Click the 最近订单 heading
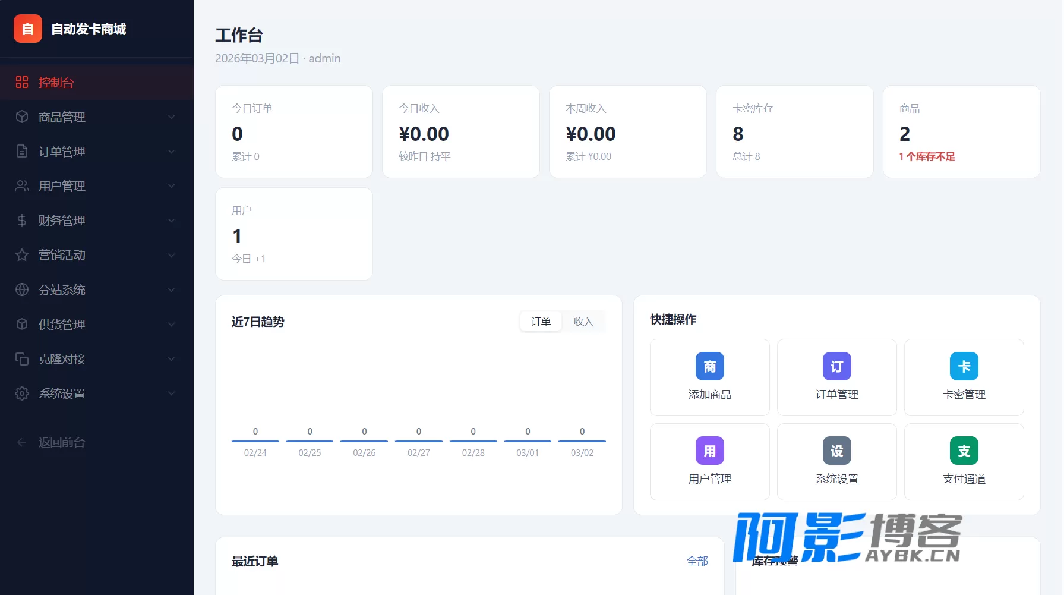Viewport: 1064px width, 595px height. [255, 561]
